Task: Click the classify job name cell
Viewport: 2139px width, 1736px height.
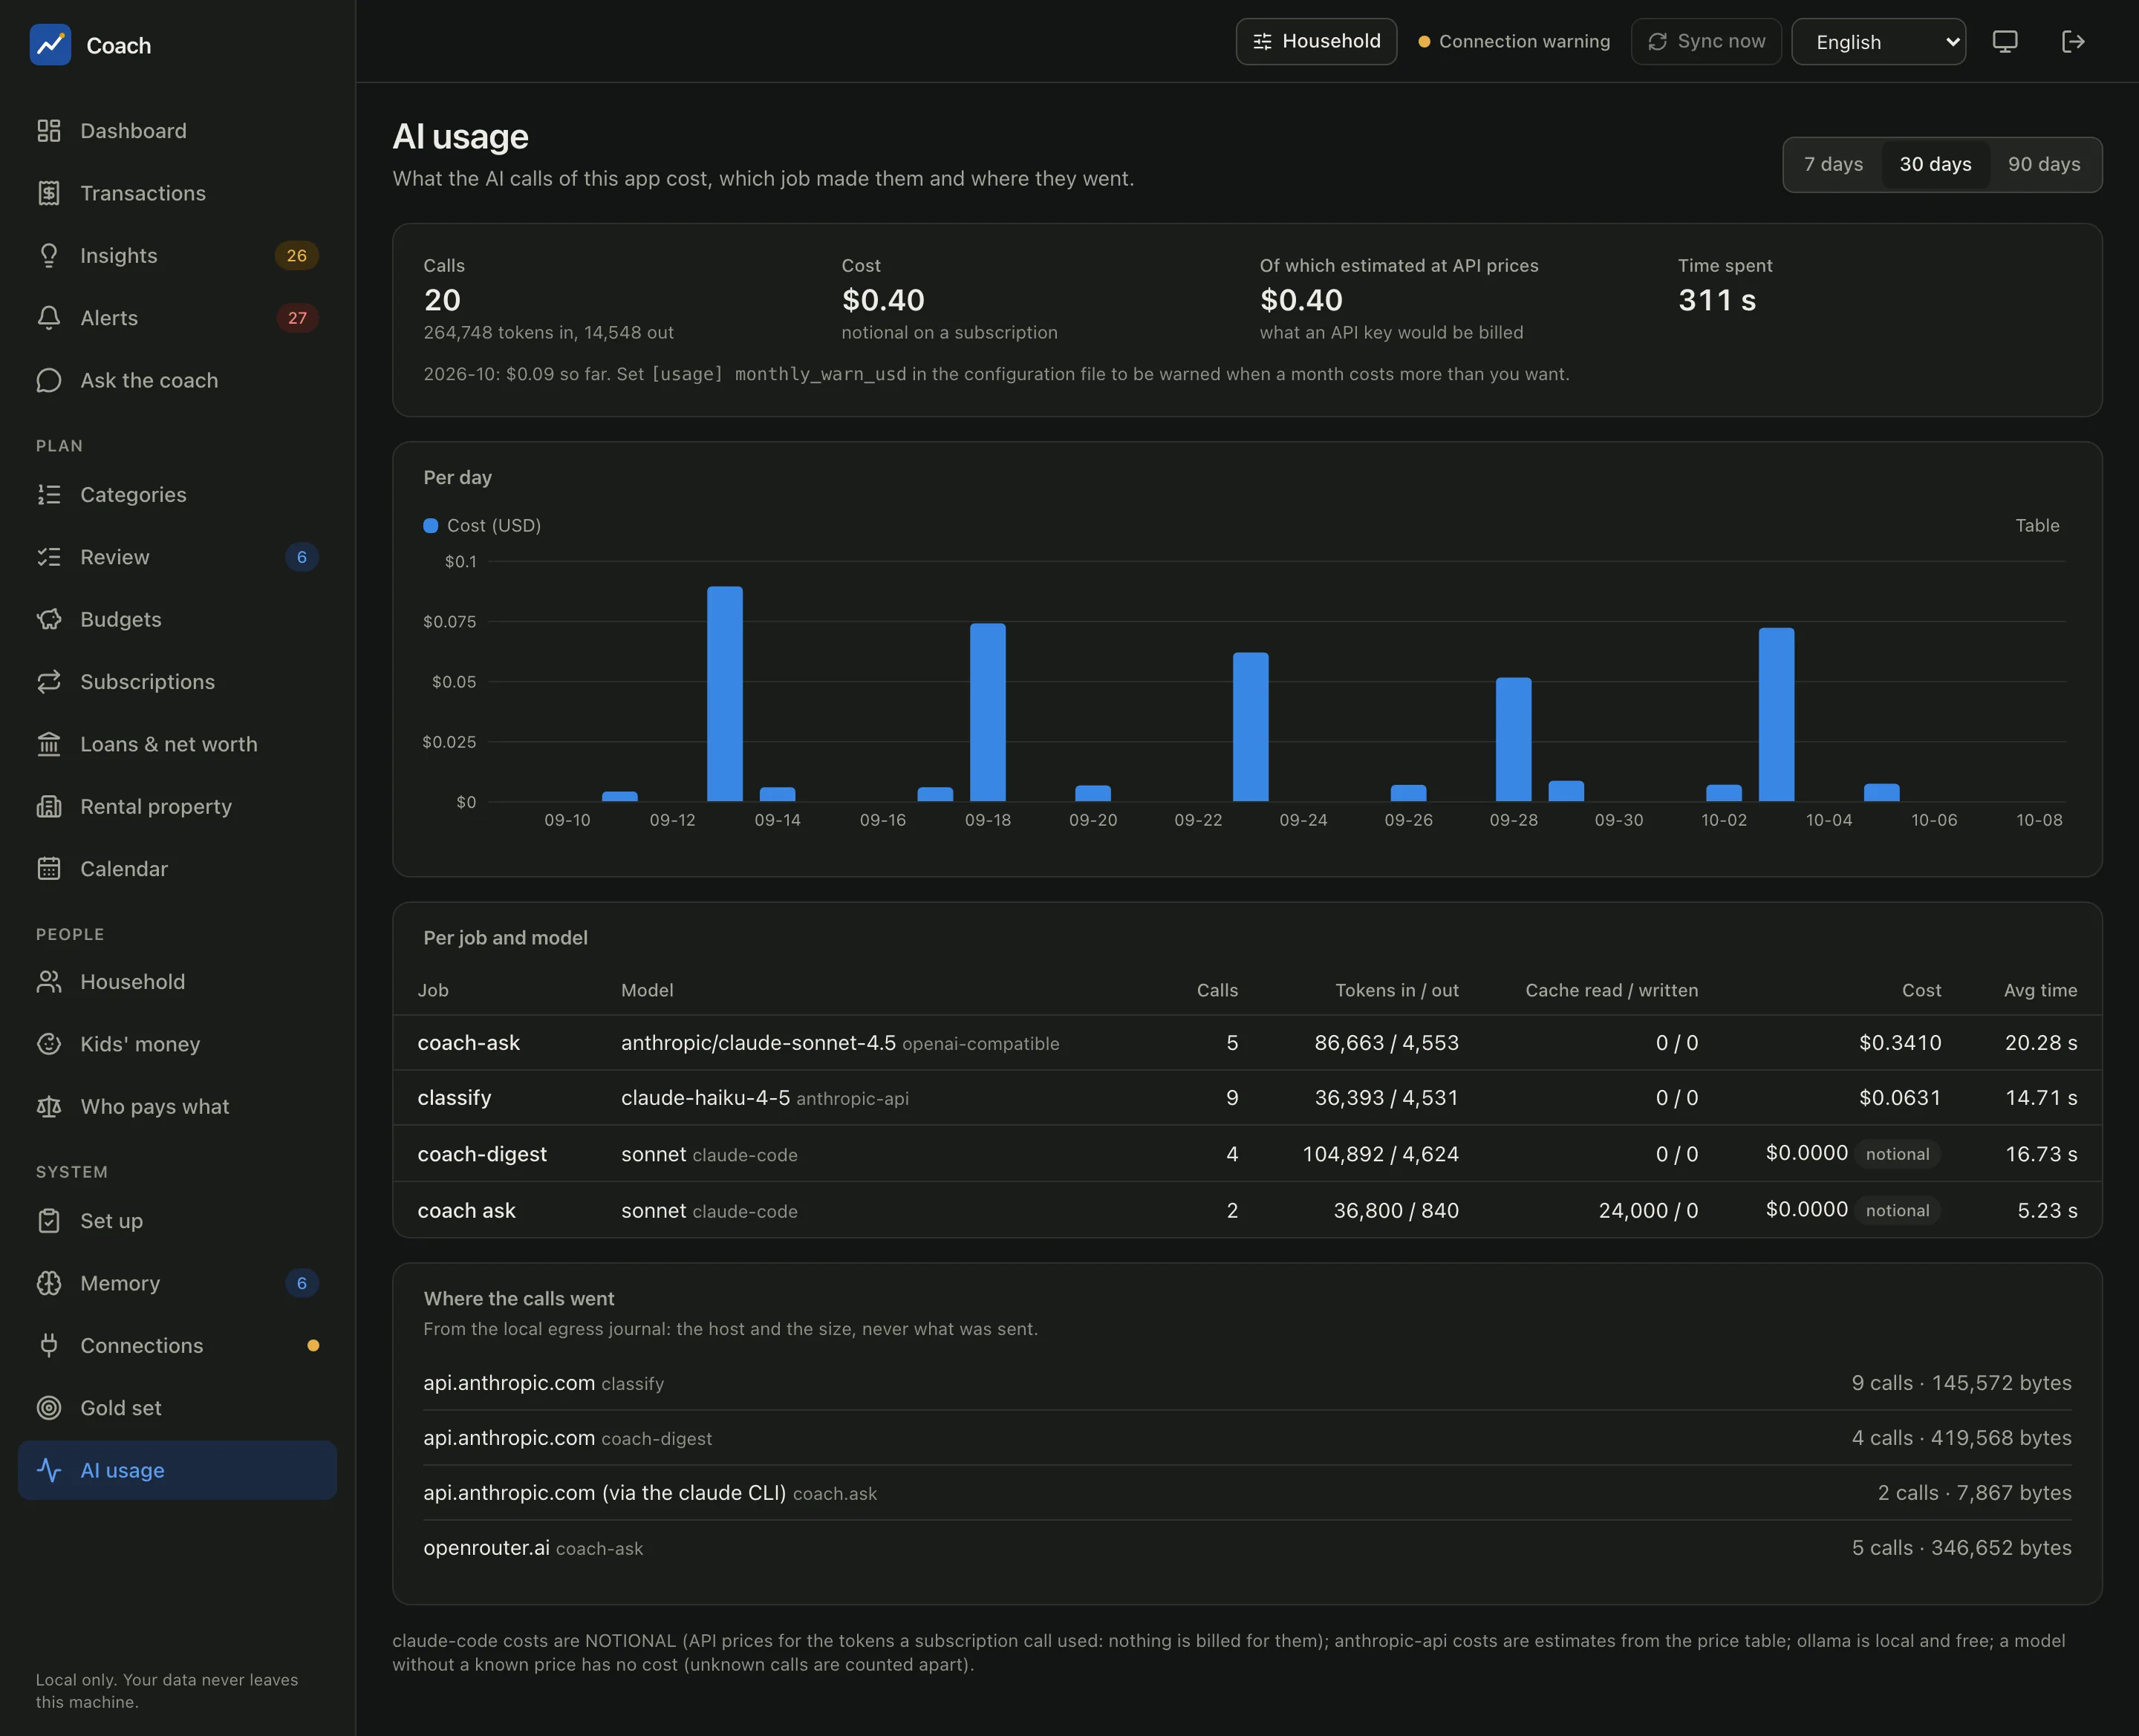Action: 455,1098
